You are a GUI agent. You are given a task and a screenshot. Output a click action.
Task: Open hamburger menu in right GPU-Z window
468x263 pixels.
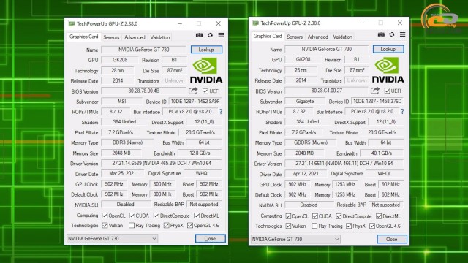[403, 34]
